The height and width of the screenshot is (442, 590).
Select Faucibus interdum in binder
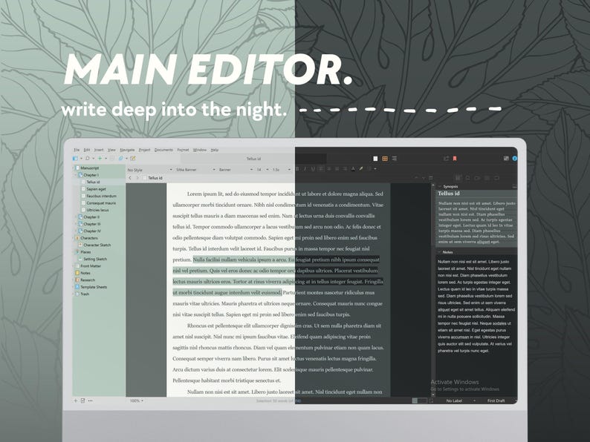click(x=102, y=196)
